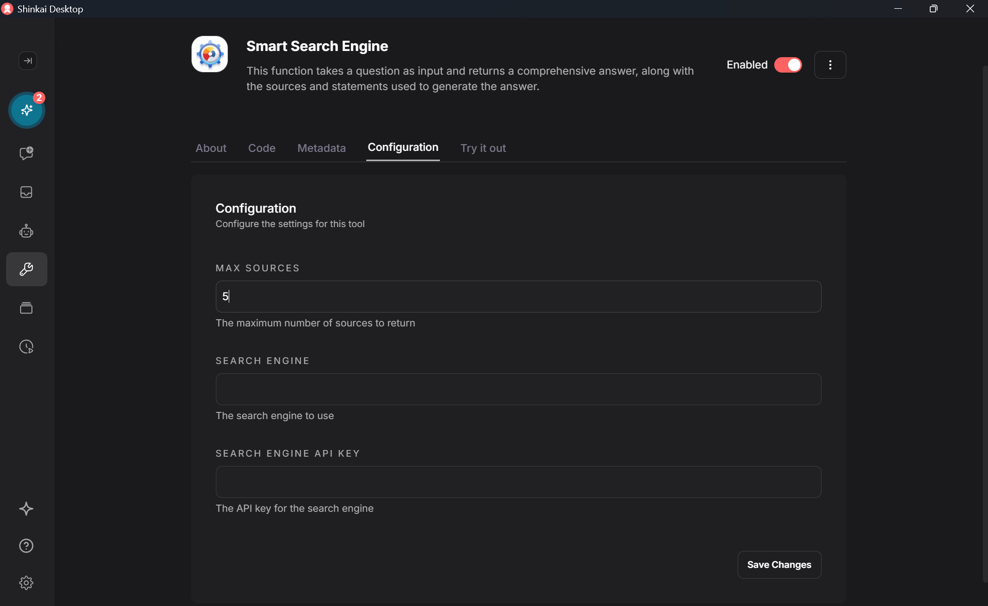Start a new chat via the chat-plus icon
988x606 pixels.
click(26, 153)
